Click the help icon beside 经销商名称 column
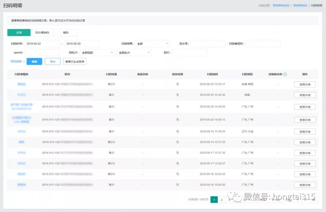This screenshot has height=212, width=326. [285, 74]
